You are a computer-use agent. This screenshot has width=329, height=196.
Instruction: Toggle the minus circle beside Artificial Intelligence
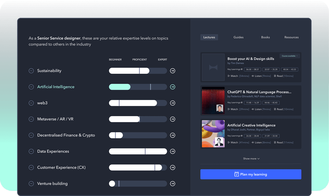pos(31,87)
